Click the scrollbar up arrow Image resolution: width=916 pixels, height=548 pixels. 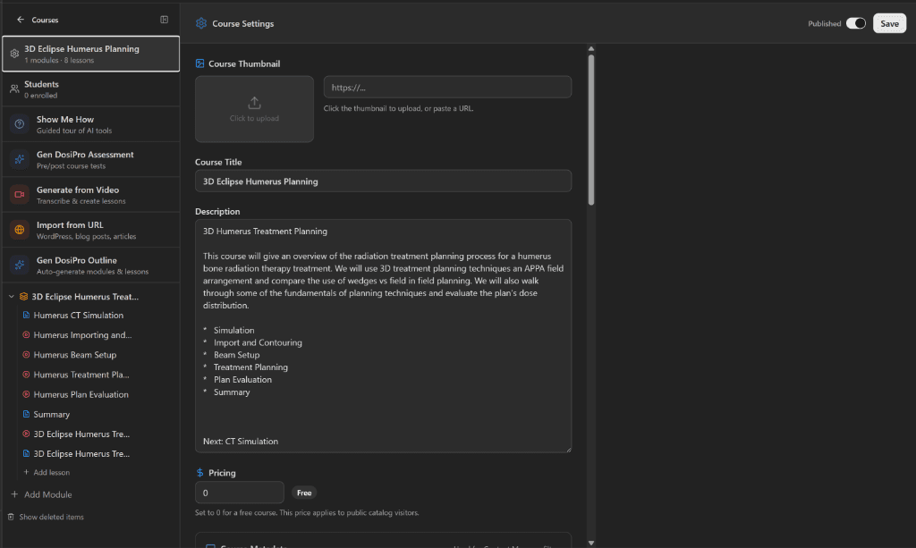coord(591,49)
